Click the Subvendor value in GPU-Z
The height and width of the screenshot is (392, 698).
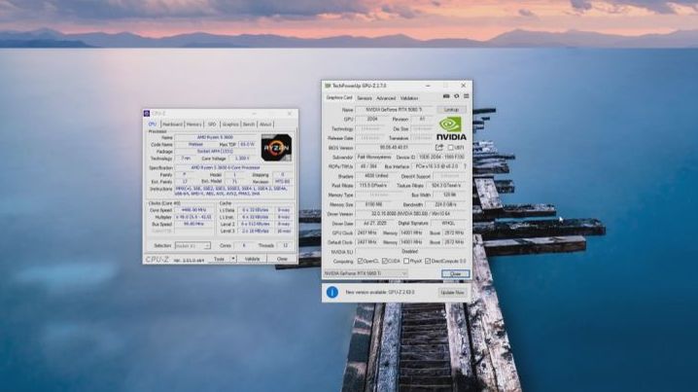[x=374, y=157]
